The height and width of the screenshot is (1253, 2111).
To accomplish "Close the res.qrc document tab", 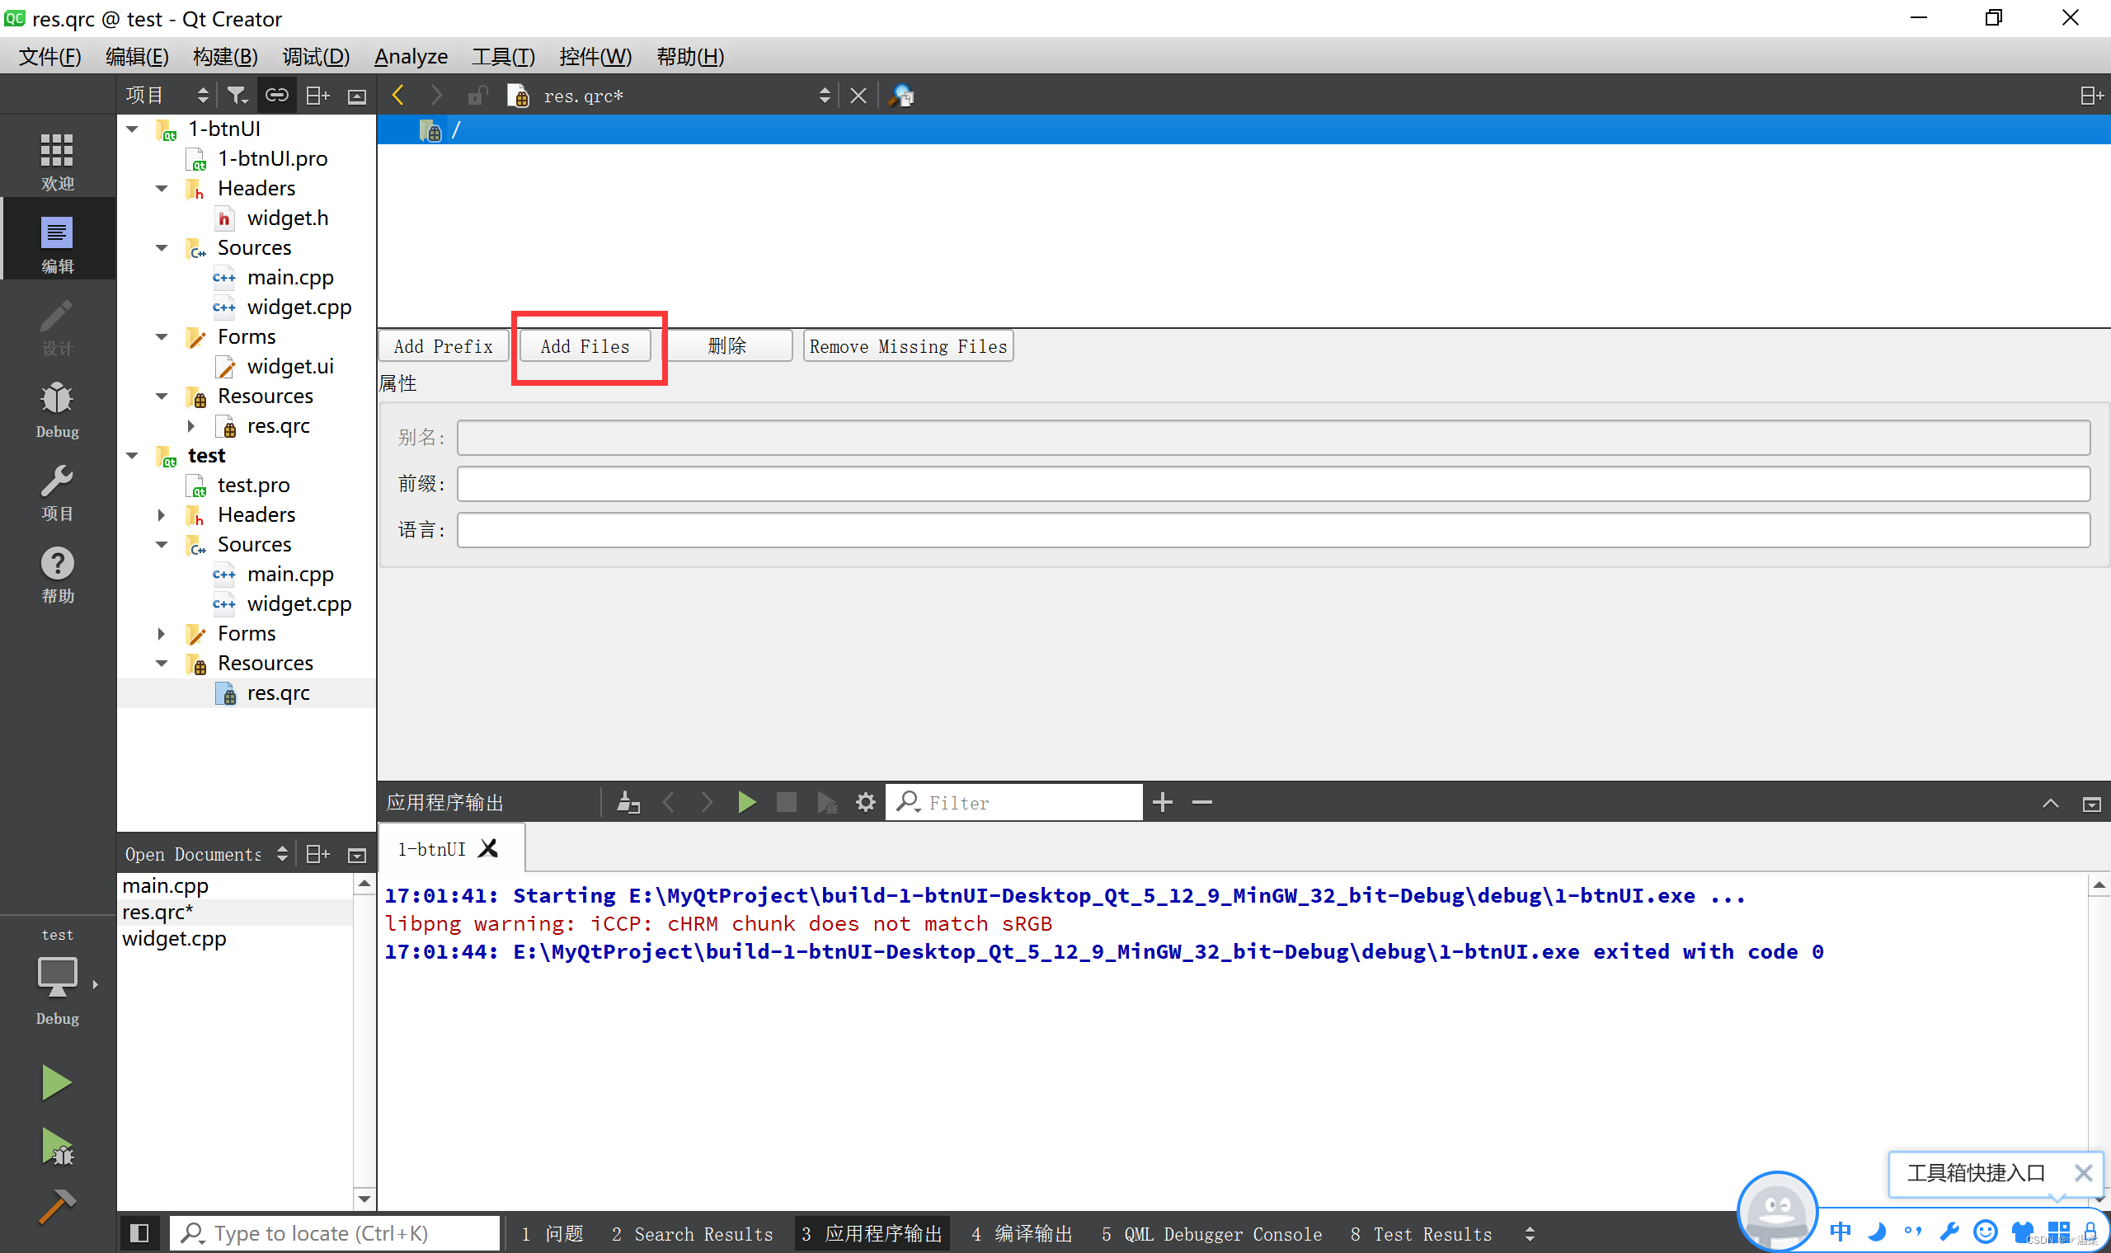I will tap(858, 96).
